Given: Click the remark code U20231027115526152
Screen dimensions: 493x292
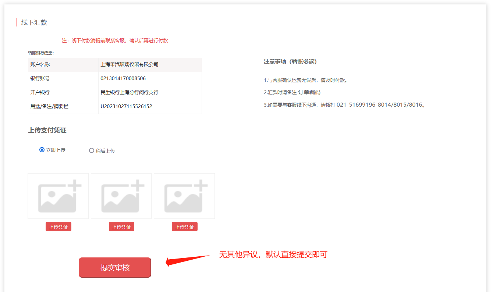Looking at the screenshot, I should [x=126, y=106].
